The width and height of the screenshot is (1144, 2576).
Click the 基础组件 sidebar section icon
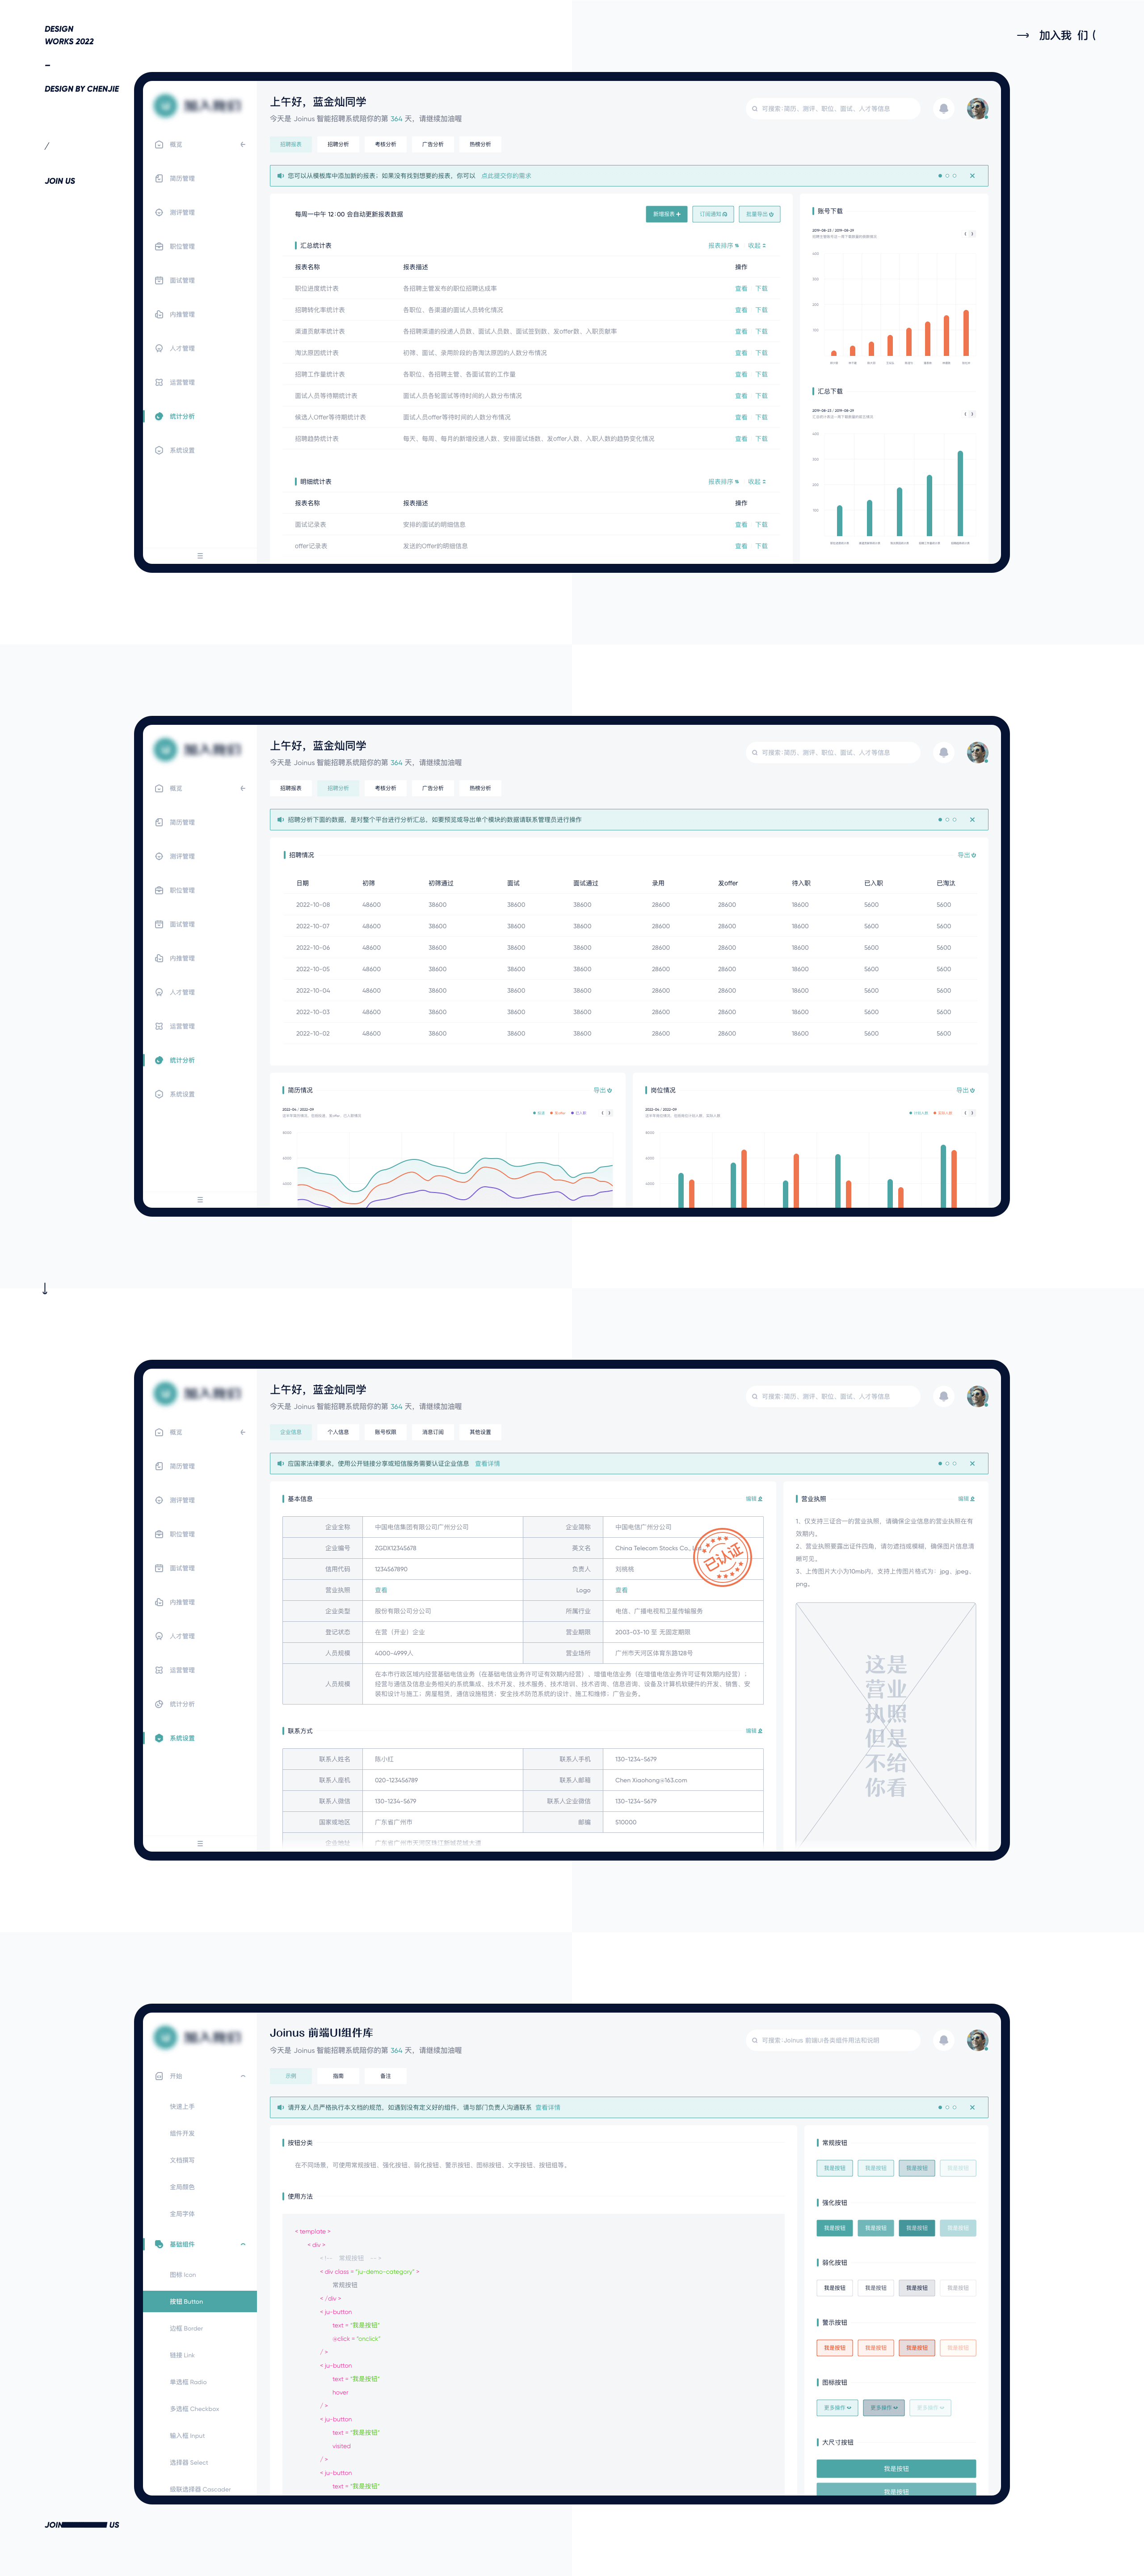click(159, 2244)
